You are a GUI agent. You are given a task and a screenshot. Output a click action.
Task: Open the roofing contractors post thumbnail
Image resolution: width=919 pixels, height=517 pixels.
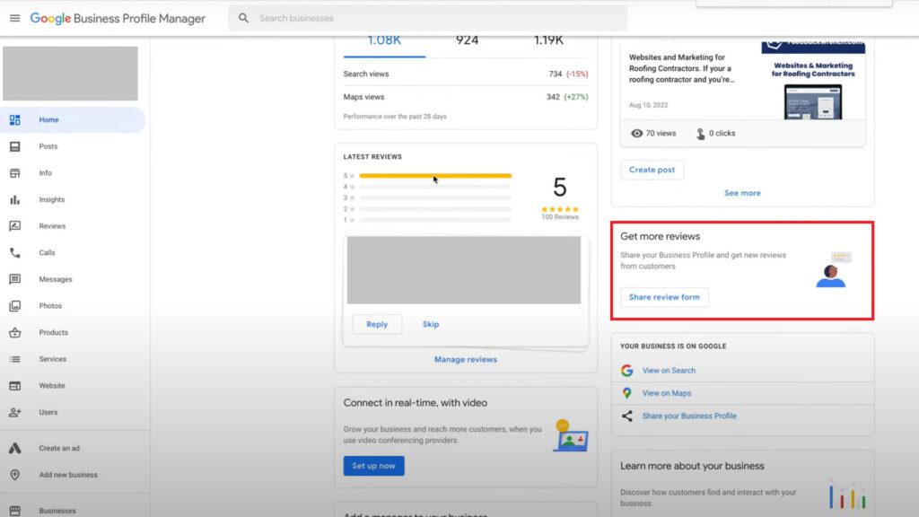pos(813,80)
